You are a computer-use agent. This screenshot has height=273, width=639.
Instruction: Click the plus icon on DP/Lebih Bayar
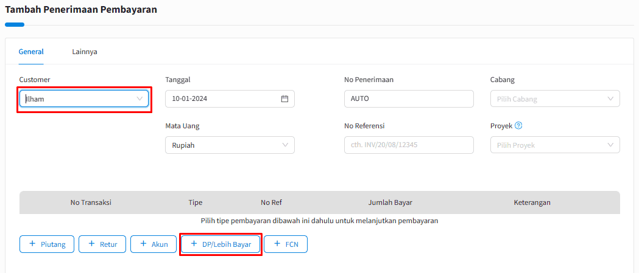(194, 244)
